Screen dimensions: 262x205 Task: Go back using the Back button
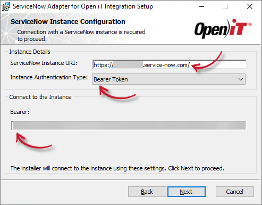pyautogui.click(x=147, y=192)
